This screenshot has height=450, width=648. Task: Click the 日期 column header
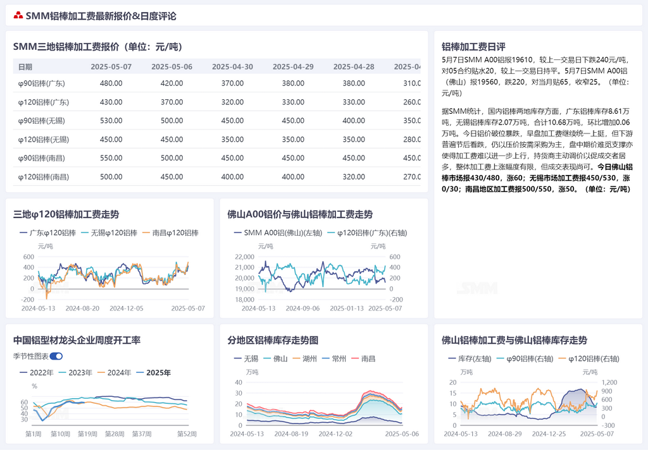coord(25,67)
